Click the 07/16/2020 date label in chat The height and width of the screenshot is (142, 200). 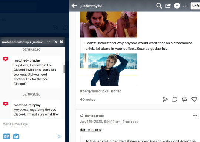[x=31, y=95]
